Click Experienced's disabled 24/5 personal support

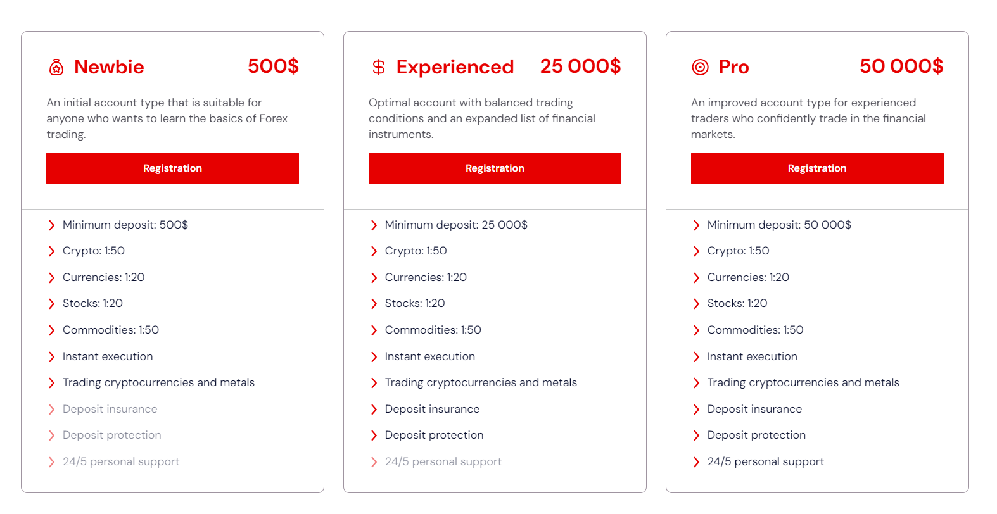[x=443, y=461]
